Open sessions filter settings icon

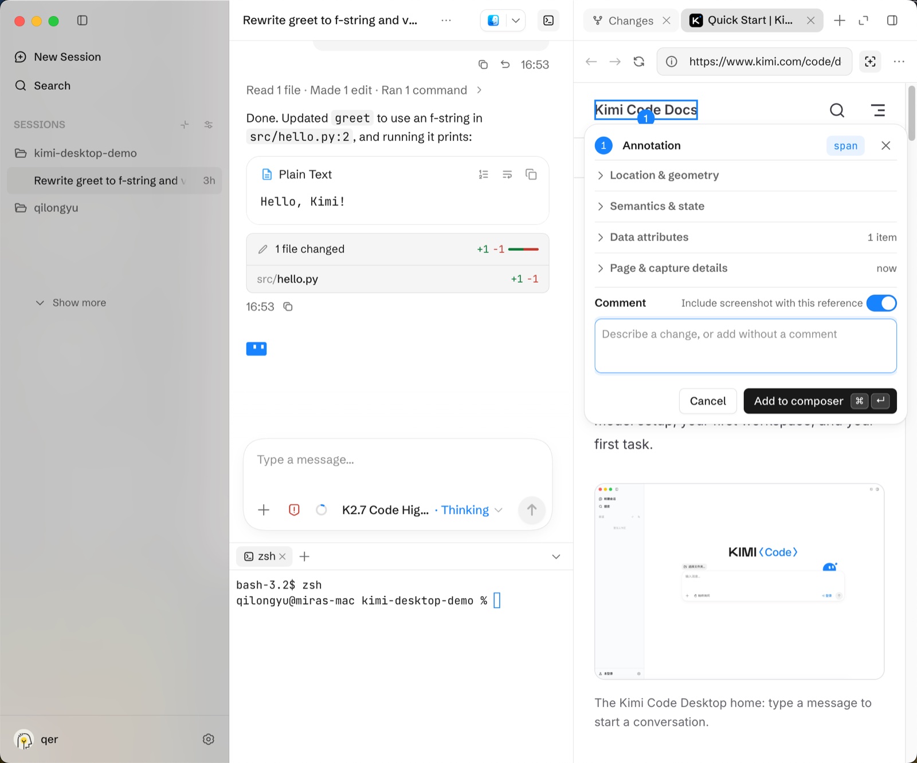coord(209,124)
